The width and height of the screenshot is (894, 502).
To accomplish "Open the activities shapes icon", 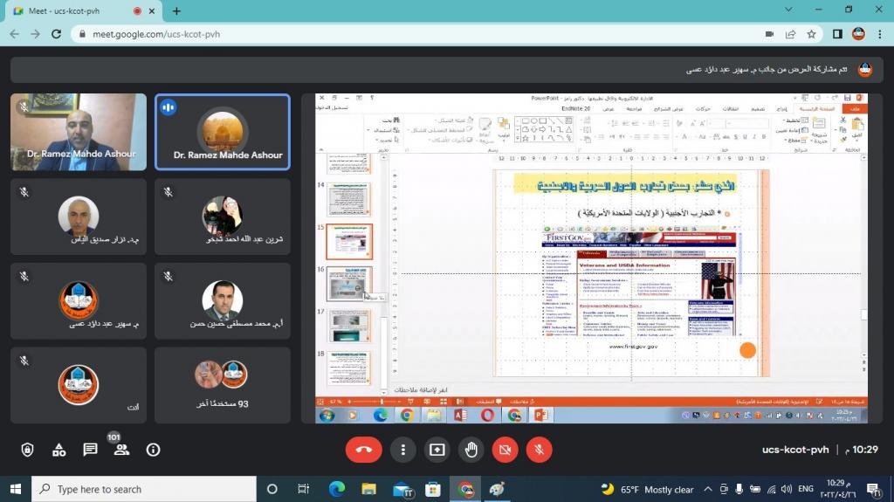I will pyautogui.click(x=58, y=450).
